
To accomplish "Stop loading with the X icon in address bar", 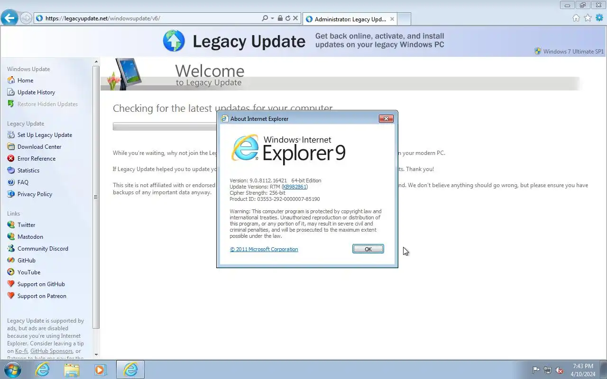I will 295,18.
